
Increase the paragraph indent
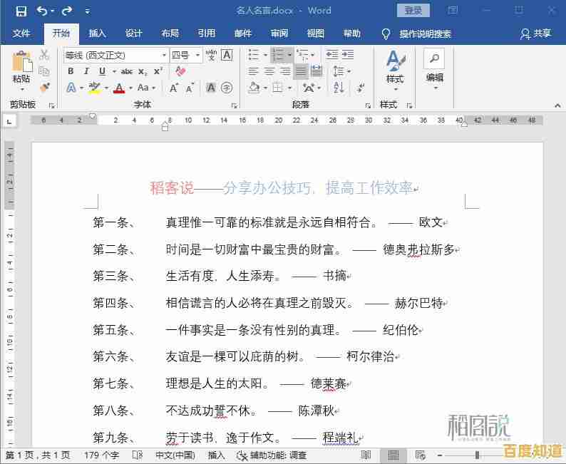349,55
